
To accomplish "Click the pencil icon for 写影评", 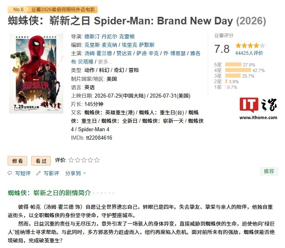I will [x=38, y=173].
